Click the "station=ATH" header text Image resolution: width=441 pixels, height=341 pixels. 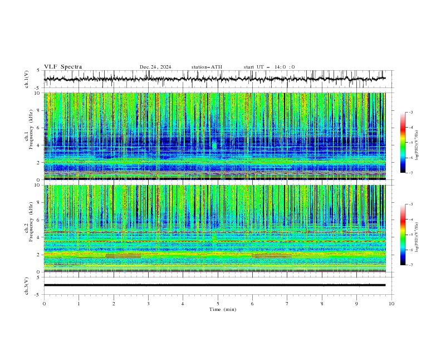(x=207, y=67)
